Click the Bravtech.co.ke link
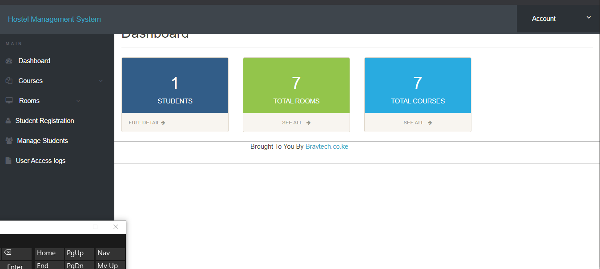 point(327,146)
